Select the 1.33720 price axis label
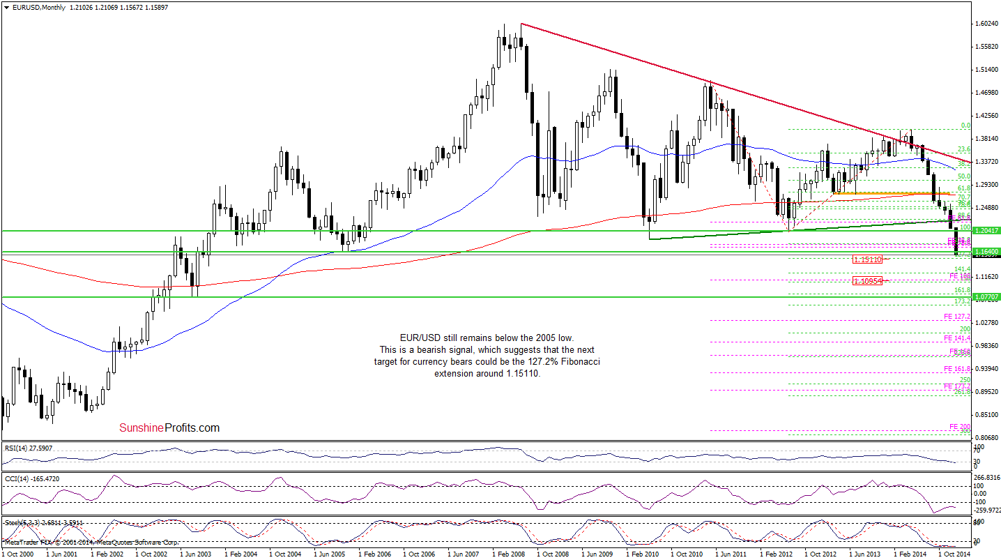The height and width of the screenshot is (560, 1001). pos(986,162)
